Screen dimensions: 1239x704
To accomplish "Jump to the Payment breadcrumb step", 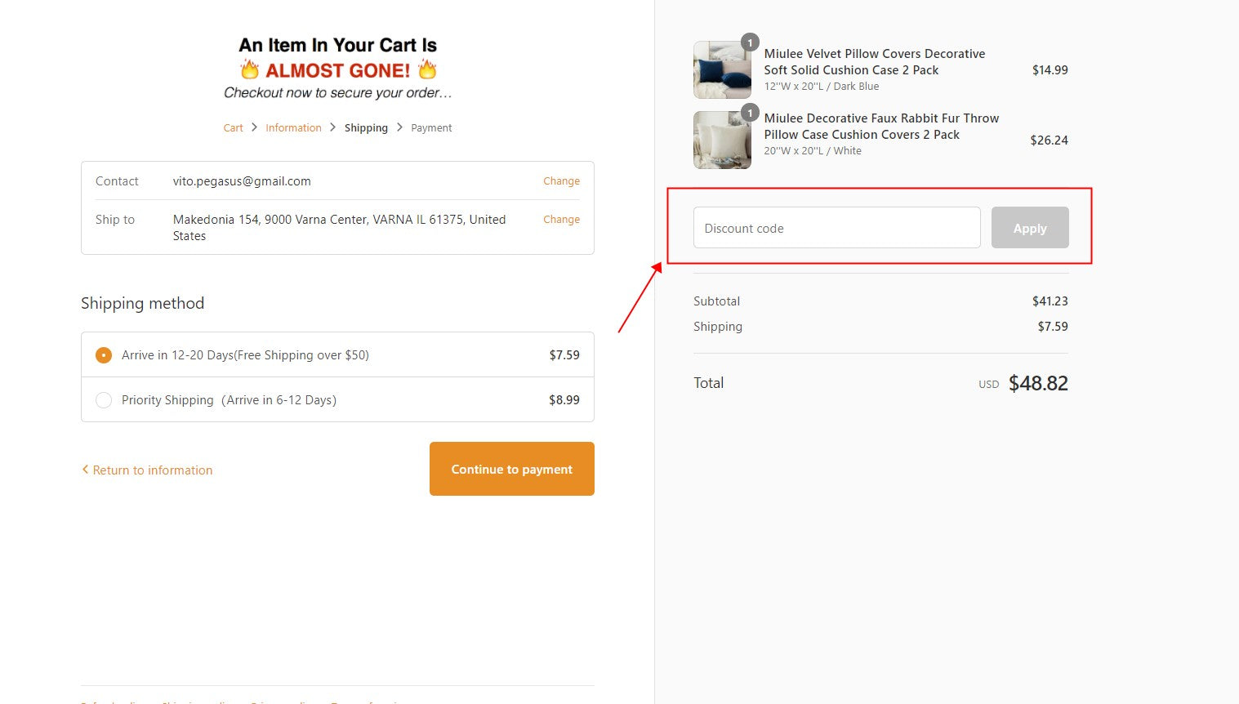I will (431, 128).
